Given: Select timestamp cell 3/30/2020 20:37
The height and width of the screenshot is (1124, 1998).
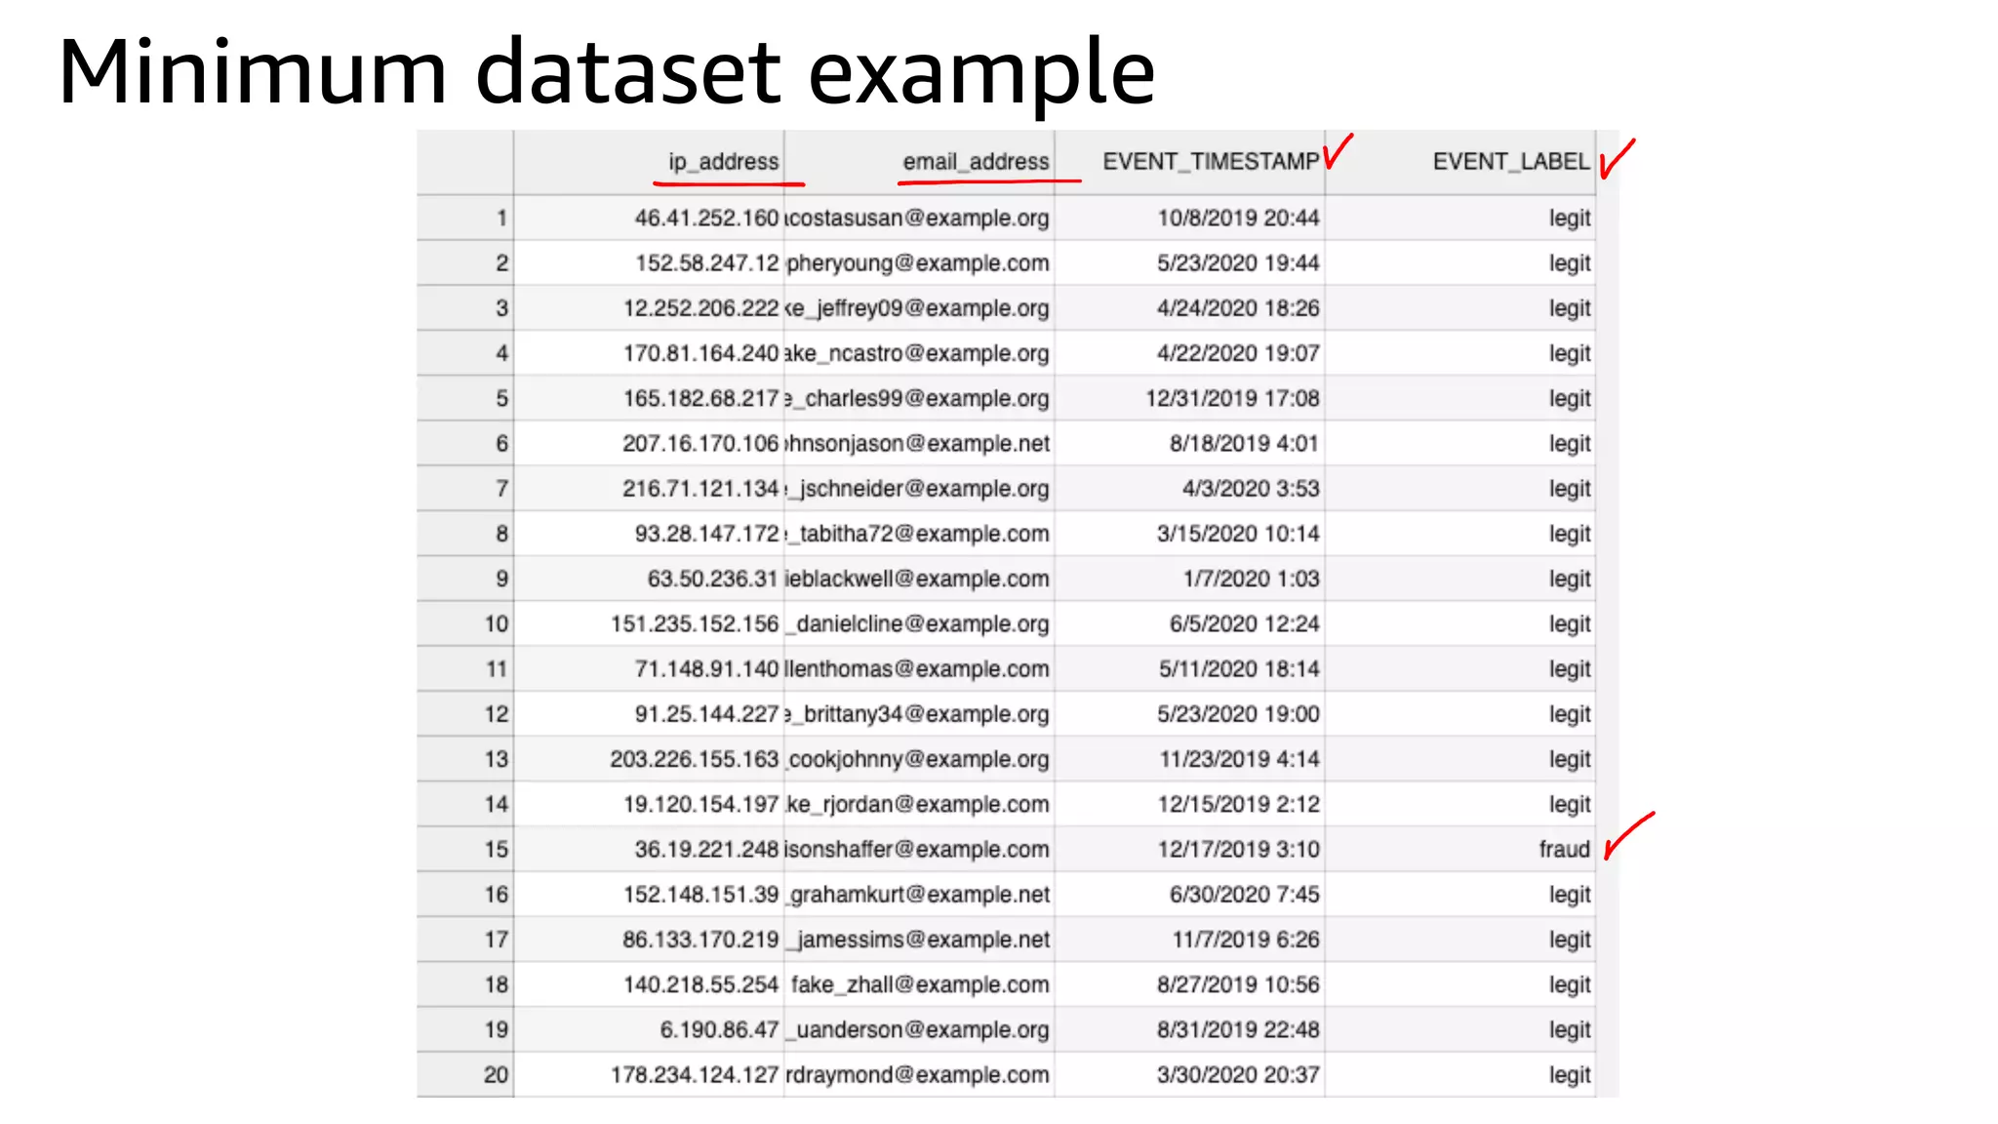Looking at the screenshot, I should 1189,1074.
